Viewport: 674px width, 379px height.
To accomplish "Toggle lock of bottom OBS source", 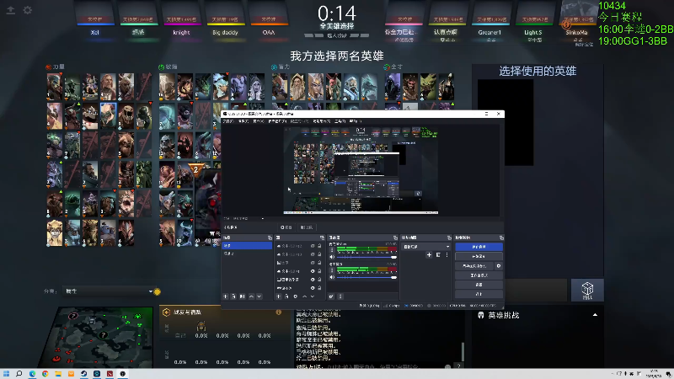I will (x=319, y=288).
